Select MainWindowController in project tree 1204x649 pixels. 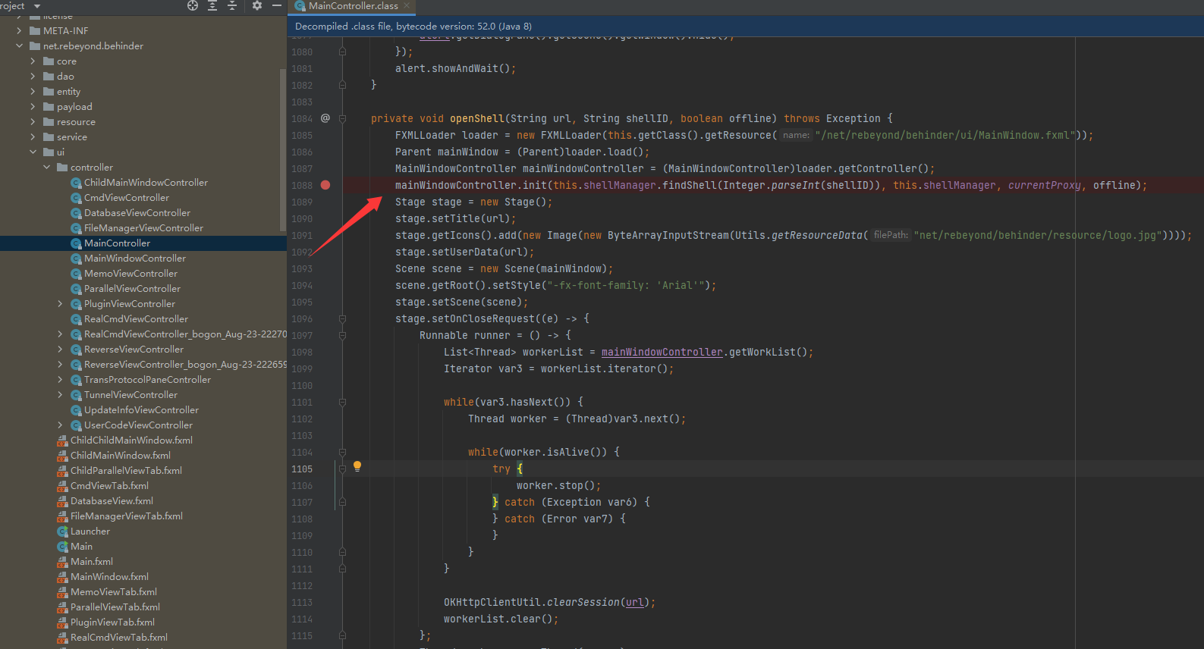pyautogui.click(x=134, y=259)
